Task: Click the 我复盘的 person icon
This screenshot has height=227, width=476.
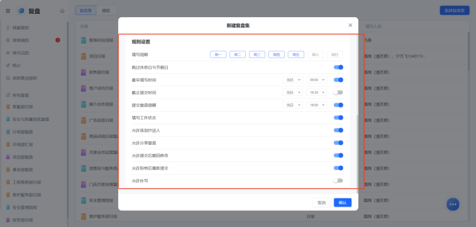Action: click(8, 28)
